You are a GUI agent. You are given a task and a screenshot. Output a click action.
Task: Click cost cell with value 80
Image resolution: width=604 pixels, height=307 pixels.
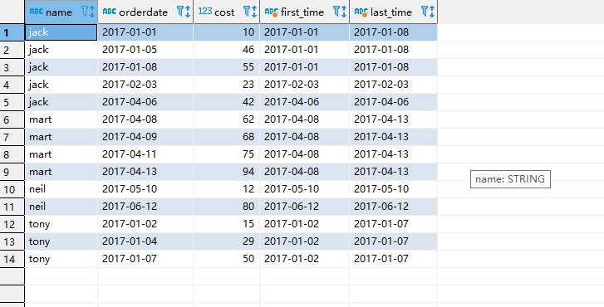point(227,207)
